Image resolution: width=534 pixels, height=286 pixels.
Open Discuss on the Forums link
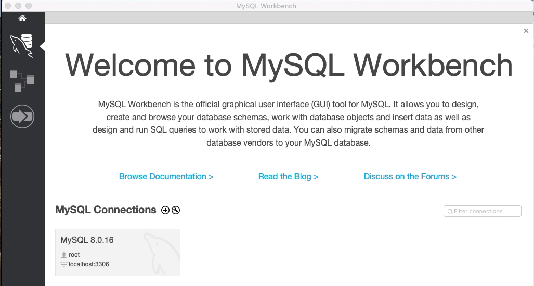point(410,176)
